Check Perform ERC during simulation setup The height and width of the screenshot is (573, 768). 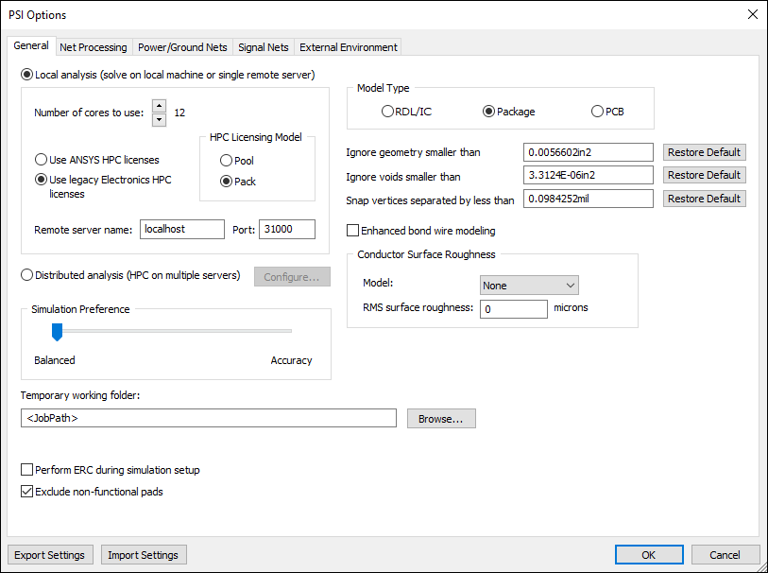tap(27, 470)
